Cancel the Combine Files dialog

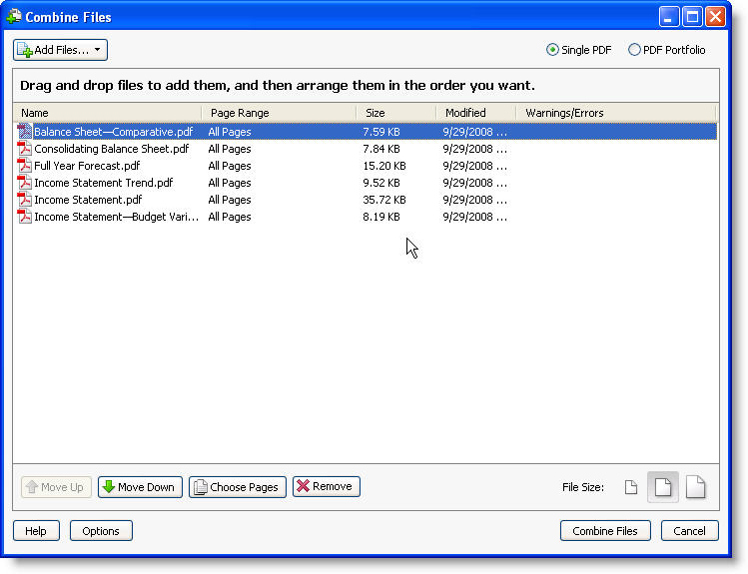[x=689, y=531]
